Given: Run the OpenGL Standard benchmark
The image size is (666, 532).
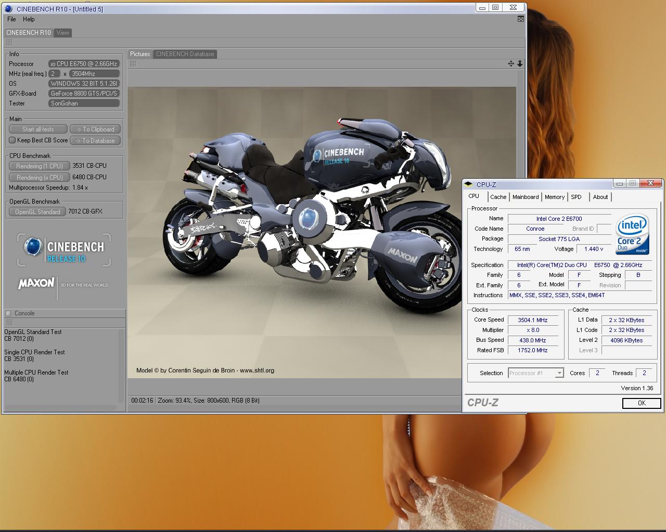Looking at the screenshot, I should tap(37, 212).
